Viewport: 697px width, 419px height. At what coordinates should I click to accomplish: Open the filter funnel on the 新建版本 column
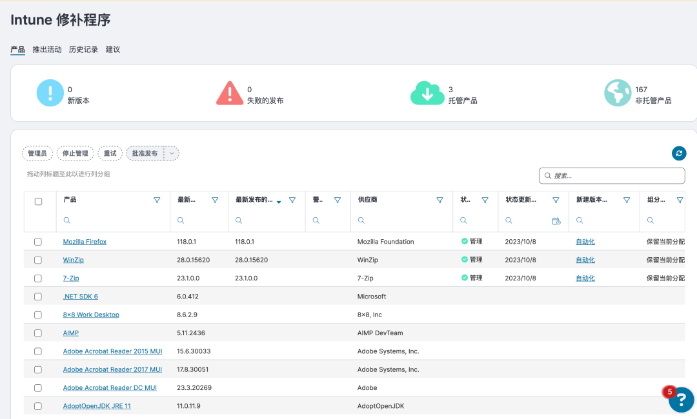click(626, 199)
